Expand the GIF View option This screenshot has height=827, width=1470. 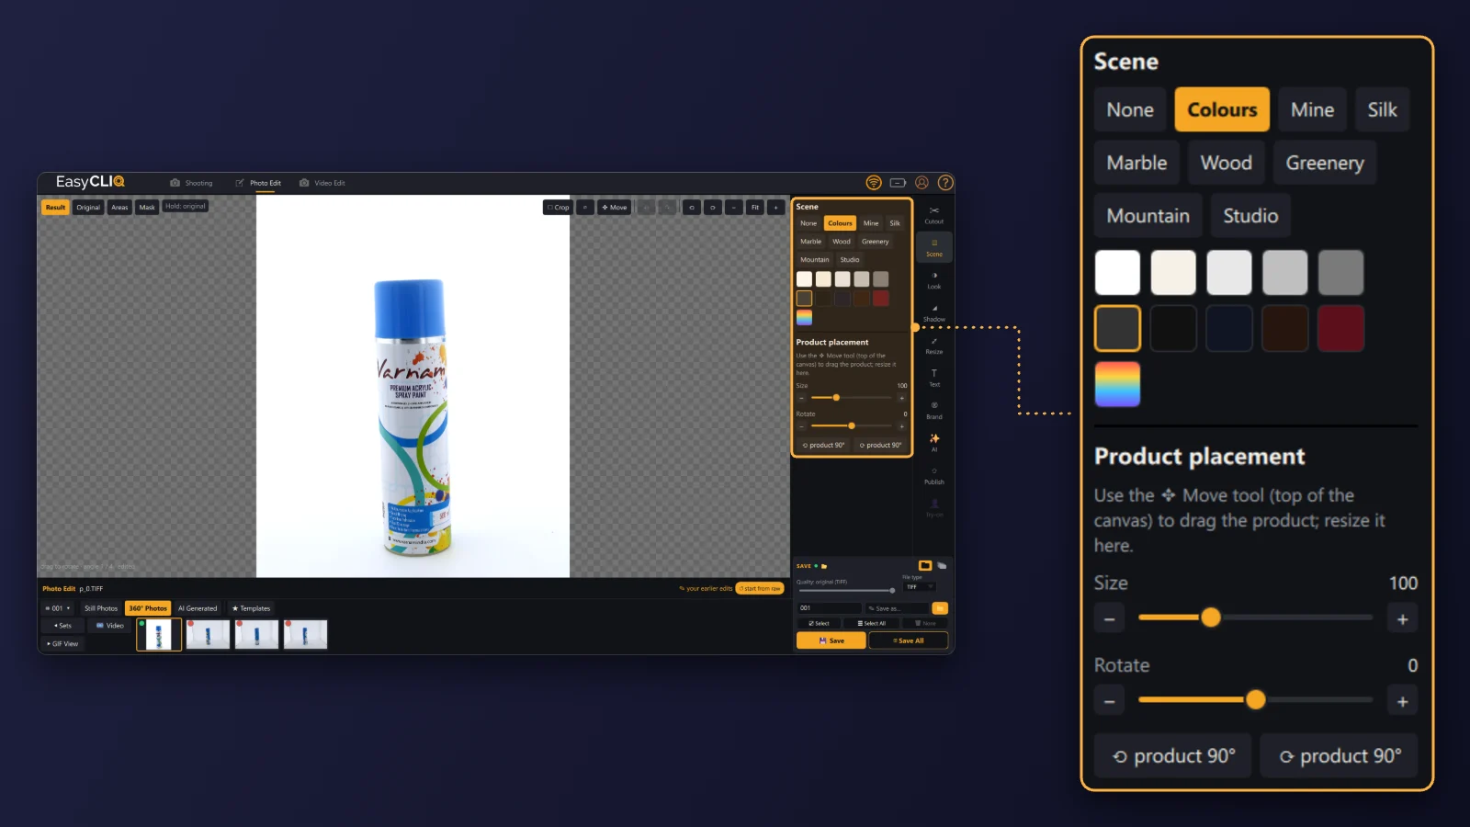pyautogui.click(x=62, y=644)
